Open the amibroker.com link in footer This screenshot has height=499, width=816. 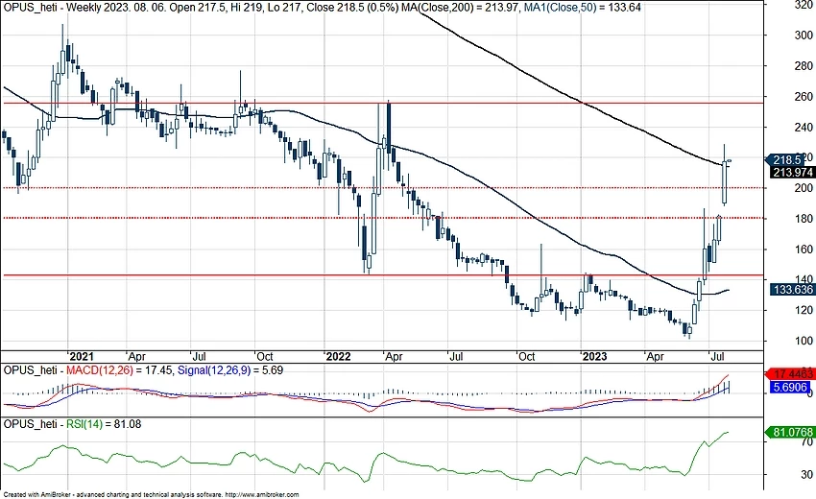click(x=272, y=494)
